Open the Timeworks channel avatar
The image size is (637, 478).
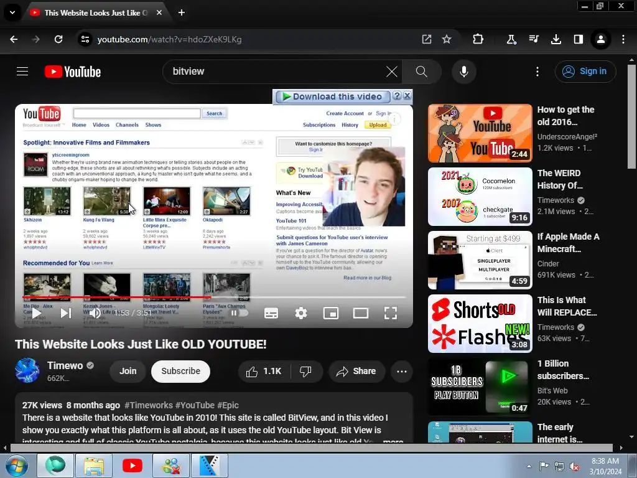click(x=27, y=371)
